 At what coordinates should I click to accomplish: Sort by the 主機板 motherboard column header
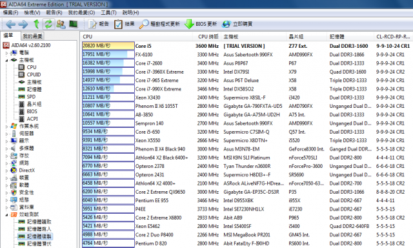[x=254, y=37]
